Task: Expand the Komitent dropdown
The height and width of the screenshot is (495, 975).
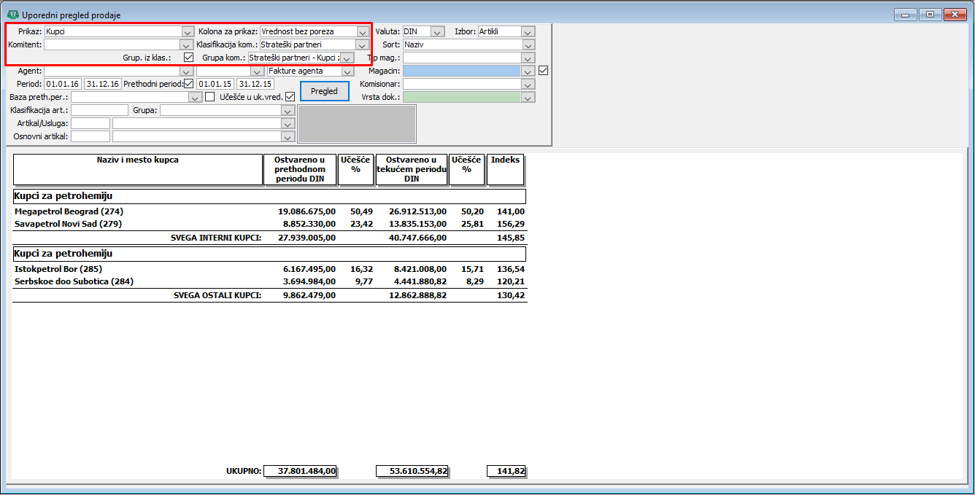Action: [187, 44]
